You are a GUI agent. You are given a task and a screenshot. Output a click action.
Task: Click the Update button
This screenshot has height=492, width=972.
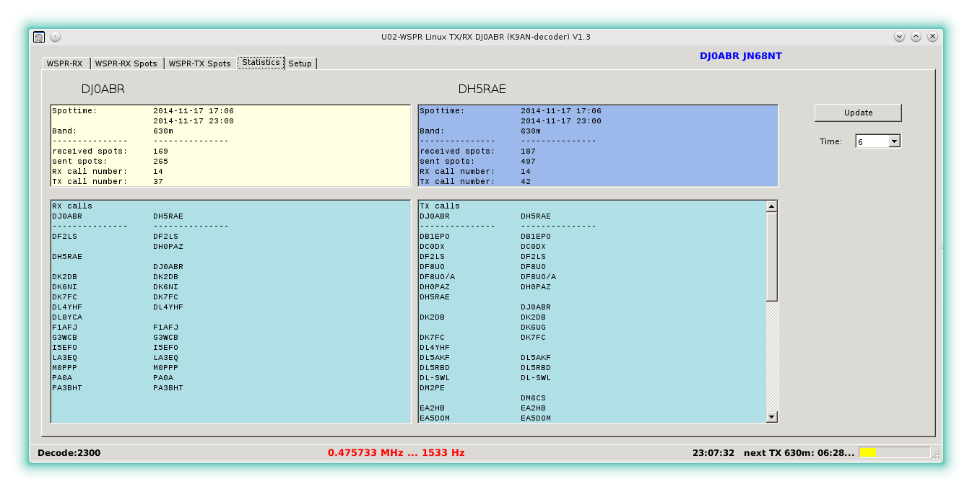tap(858, 113)
